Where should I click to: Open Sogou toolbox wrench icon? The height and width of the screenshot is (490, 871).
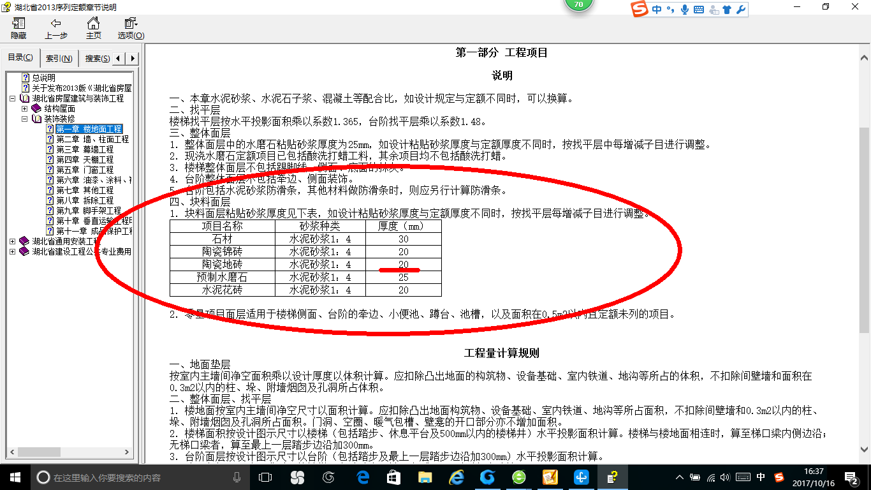(x=740, y=9)
